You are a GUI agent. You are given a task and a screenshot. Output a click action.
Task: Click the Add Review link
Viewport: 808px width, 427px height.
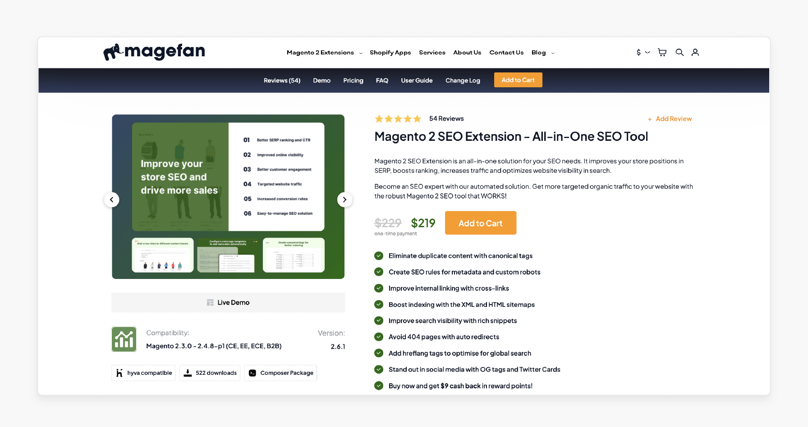coord(674,119)
